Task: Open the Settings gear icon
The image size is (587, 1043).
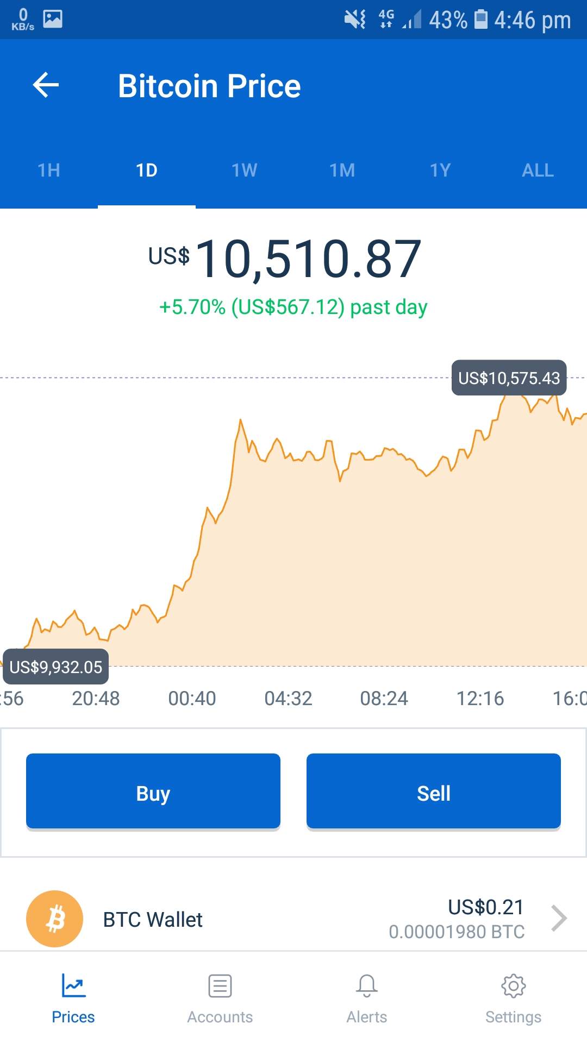Action: [x=514, y=985]
